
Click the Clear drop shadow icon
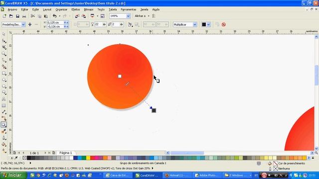point(224,24)
